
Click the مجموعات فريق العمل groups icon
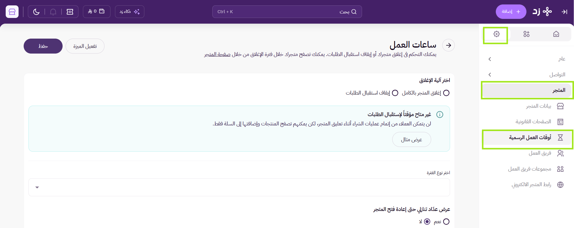(561, 169)
